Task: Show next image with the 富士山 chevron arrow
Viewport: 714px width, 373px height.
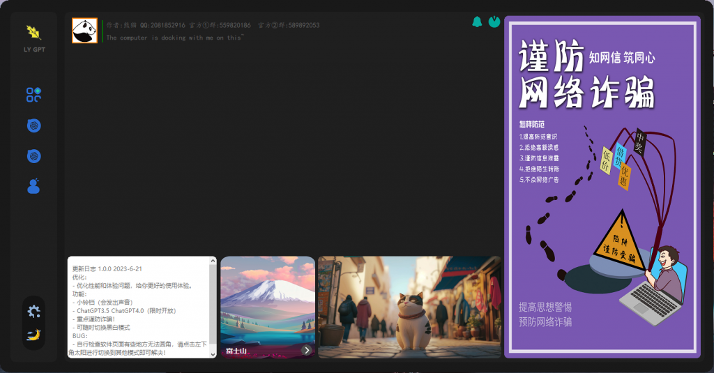Action: click(x=307, y=350)
